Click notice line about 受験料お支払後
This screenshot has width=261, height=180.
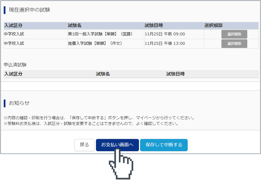pyautogui.click(x=91, y=124)
